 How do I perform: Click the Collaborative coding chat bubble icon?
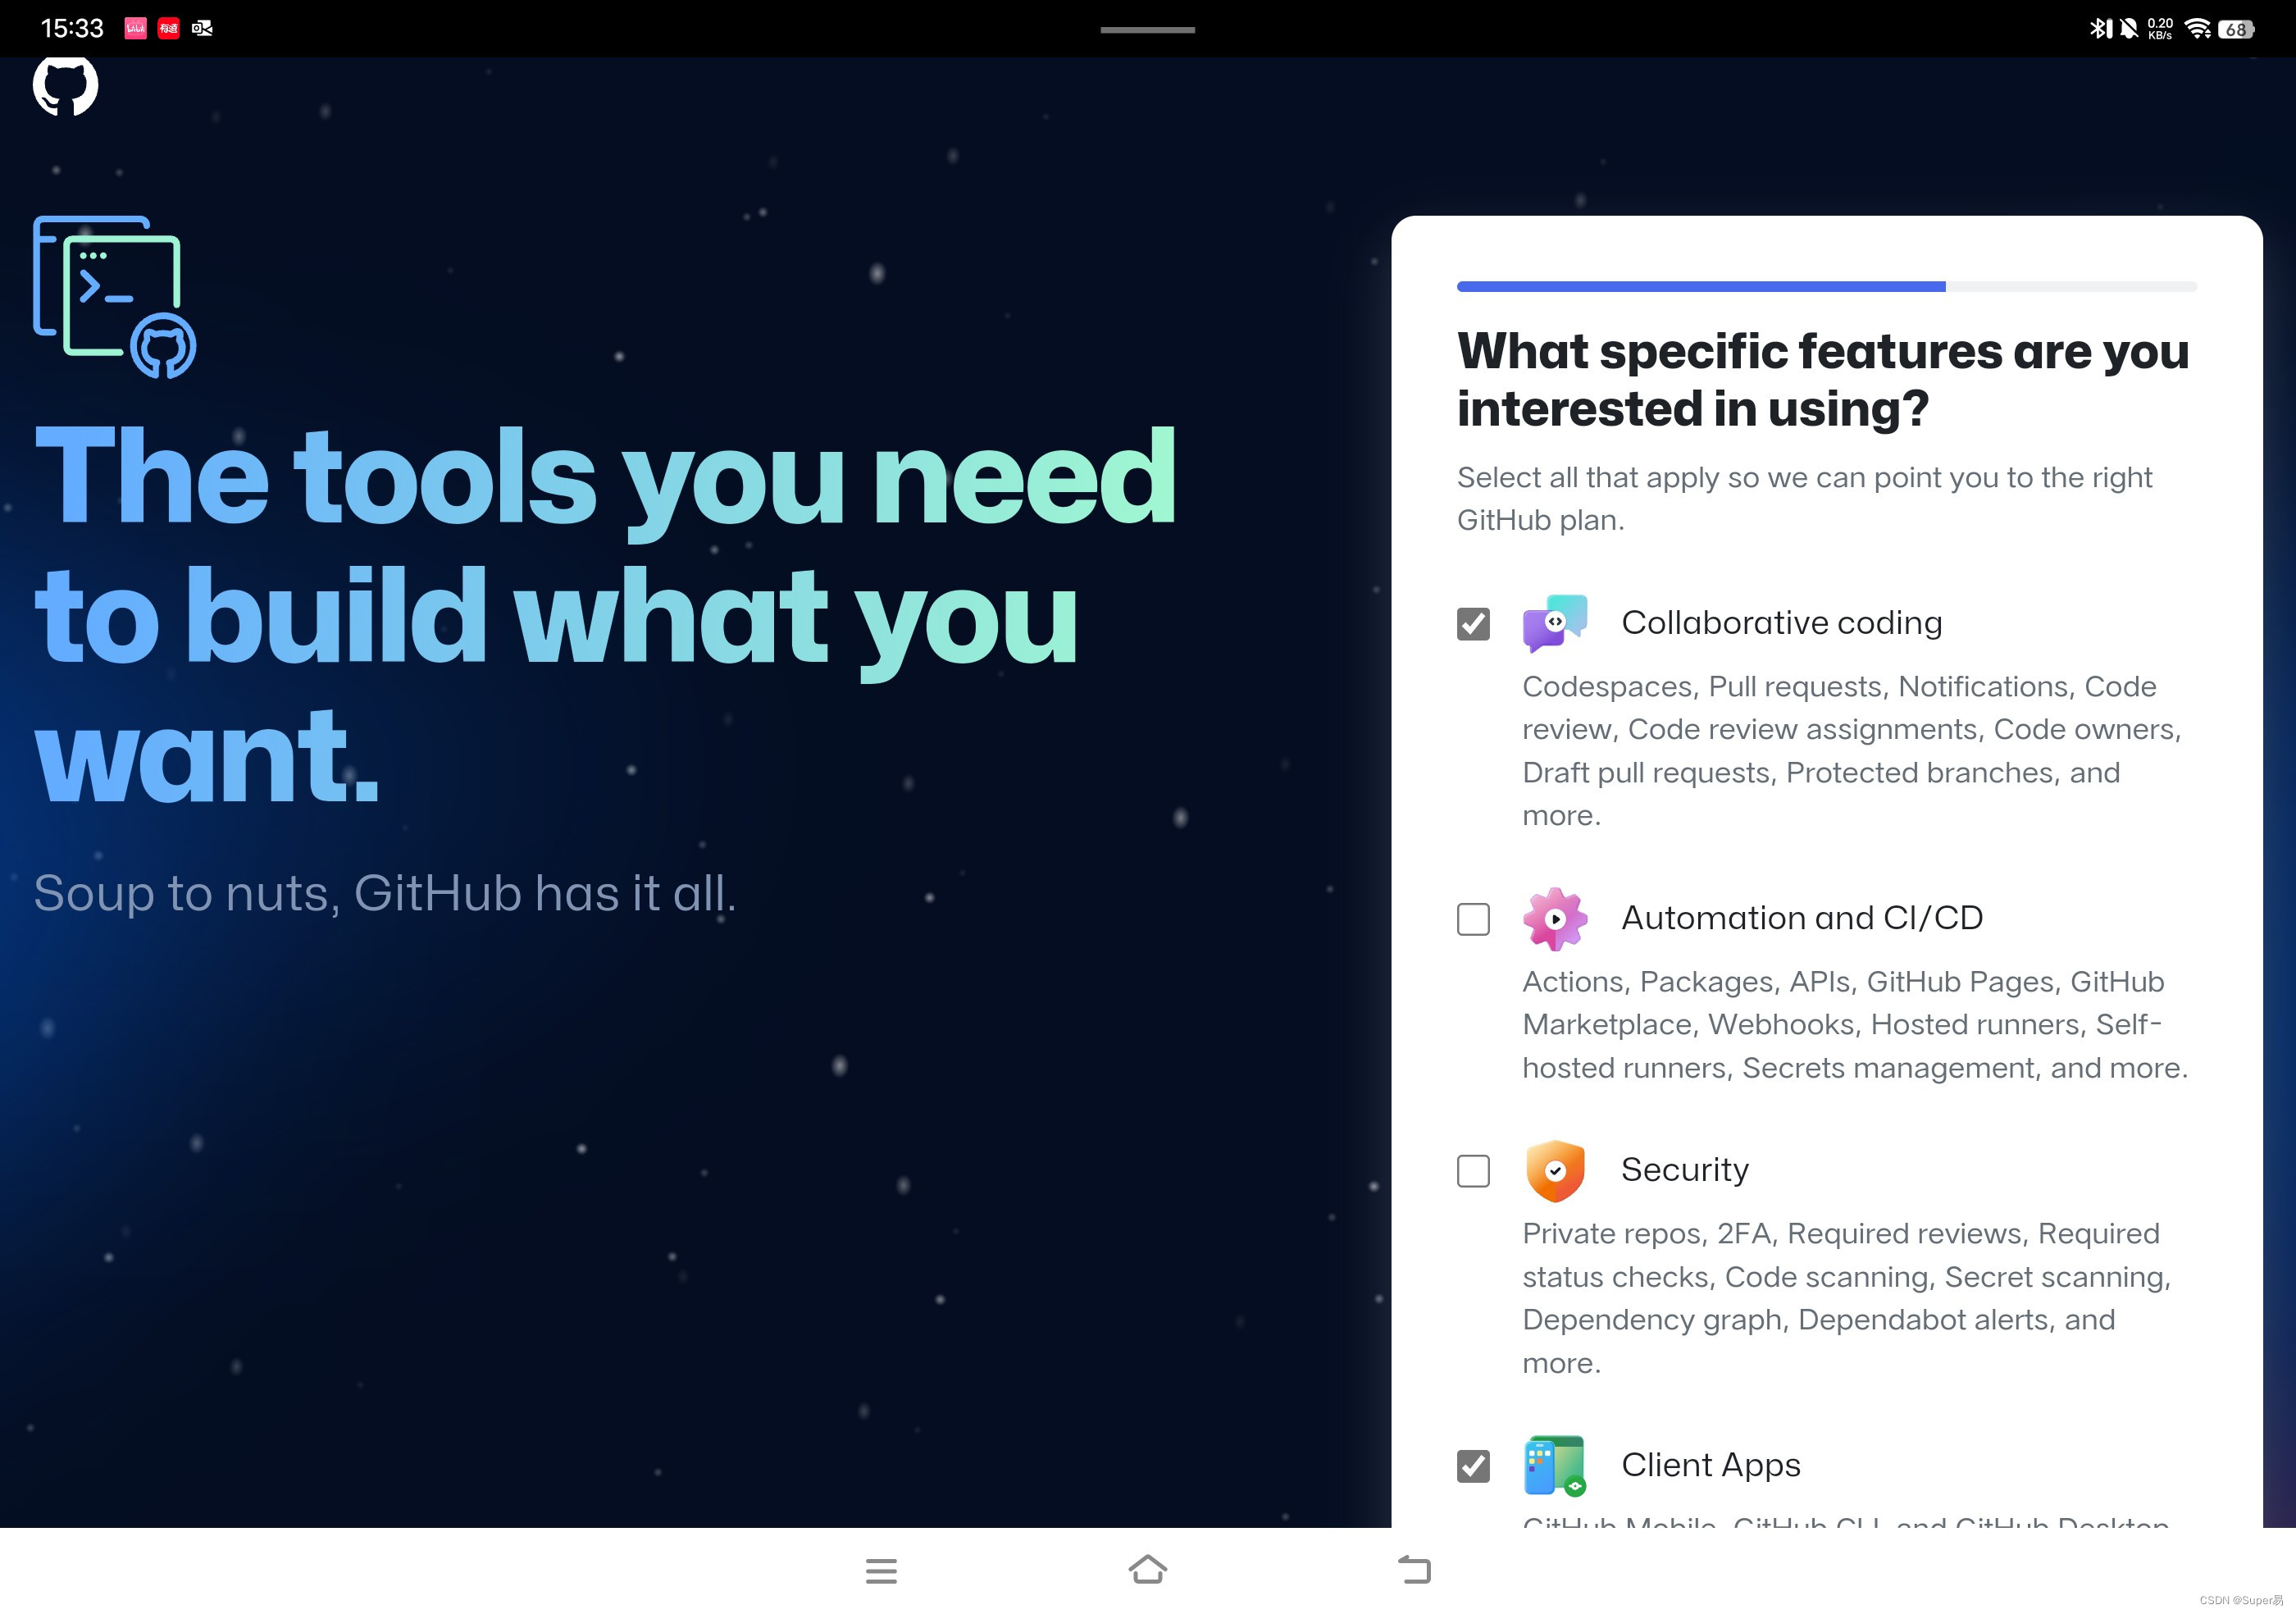click(x=1554, y=623)
